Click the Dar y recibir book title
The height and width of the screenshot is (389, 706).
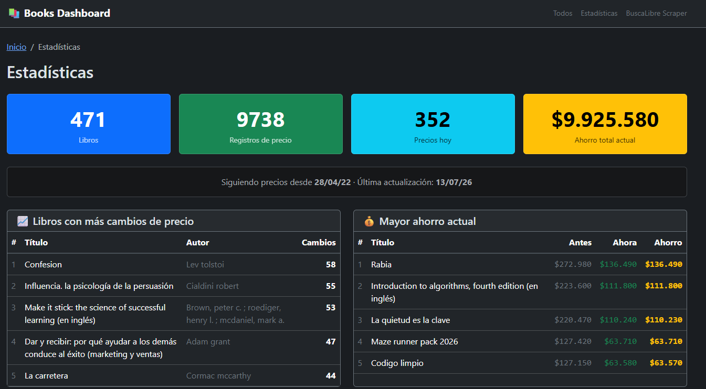tap(101, 348)
